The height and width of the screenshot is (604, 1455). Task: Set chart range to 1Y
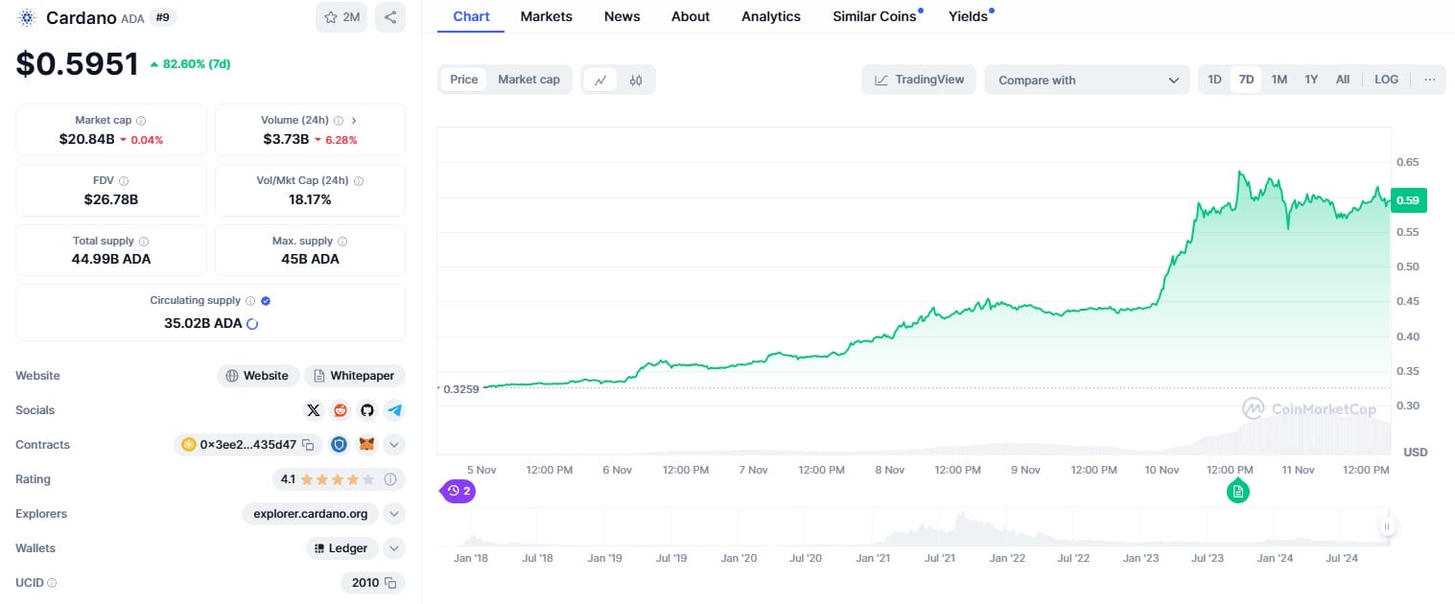click(1311, 80)
